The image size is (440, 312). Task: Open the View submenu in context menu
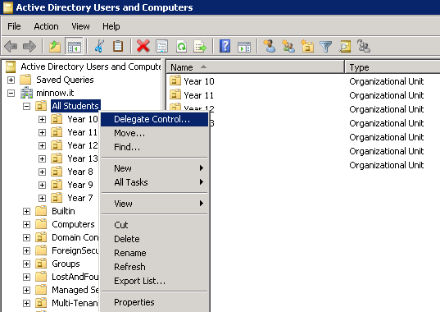click(x=154, y=204)
